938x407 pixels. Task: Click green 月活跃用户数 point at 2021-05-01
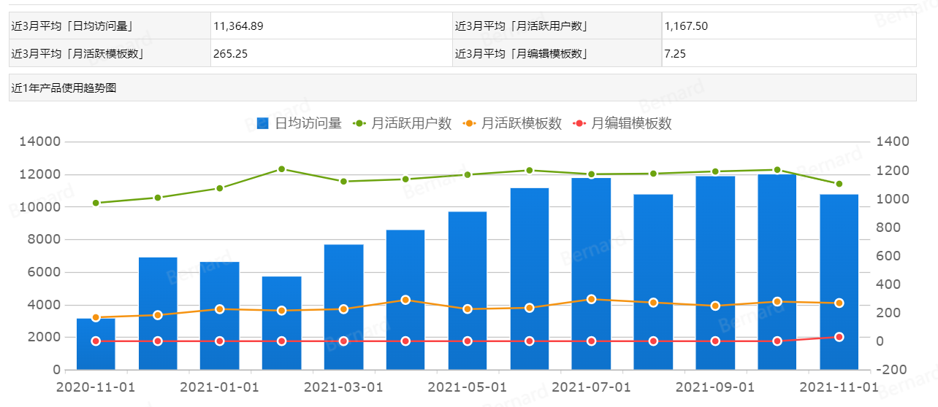468,174
